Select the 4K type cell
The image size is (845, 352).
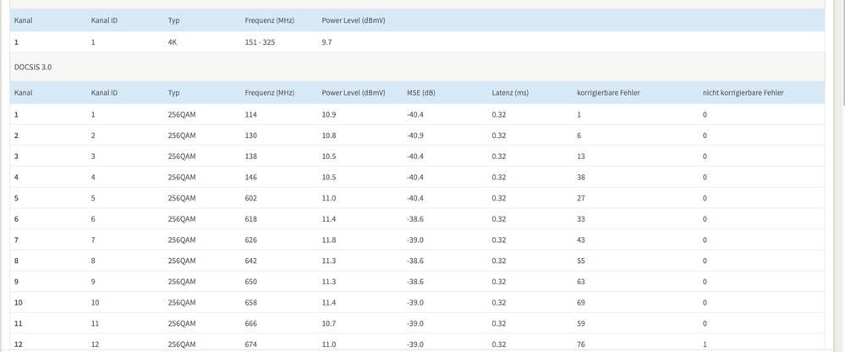click(173, 41)
